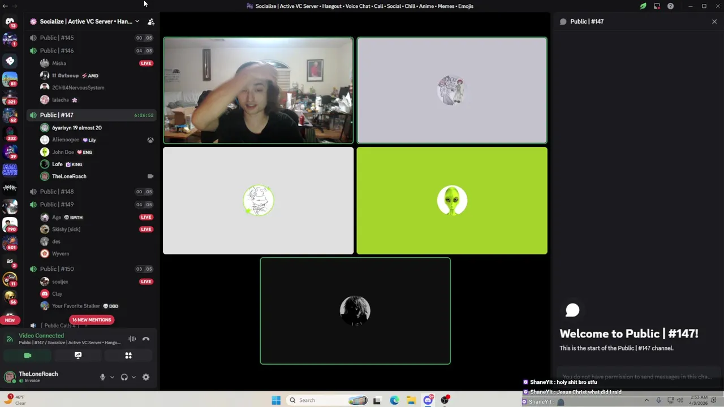Open Discord help question mark icon

coord(670,6)
